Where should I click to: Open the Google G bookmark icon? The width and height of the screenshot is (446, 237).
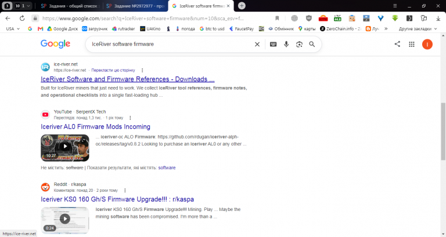[x=30, y=28]
